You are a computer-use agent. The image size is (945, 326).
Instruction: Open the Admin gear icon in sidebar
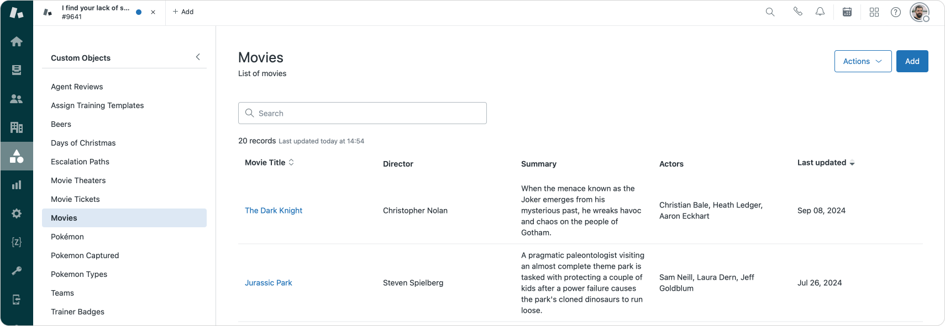coord(17,213)
